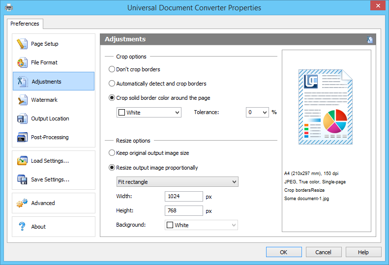The height and width of the screenshot is (265, 389).
Task: Select Crop solid border color option
Action: 159,98
